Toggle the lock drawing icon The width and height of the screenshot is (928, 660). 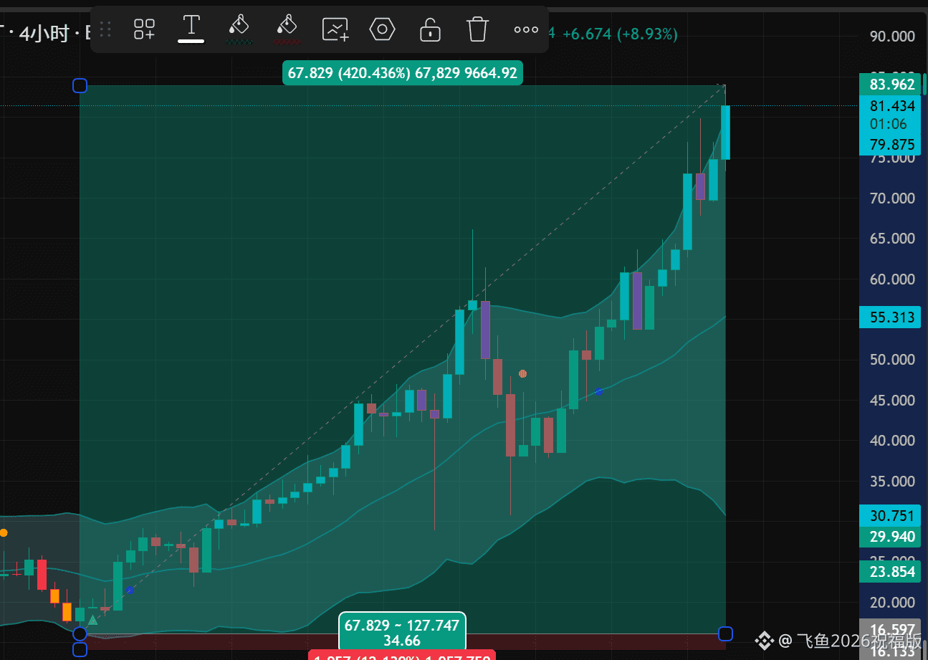(x=430, y=29)
